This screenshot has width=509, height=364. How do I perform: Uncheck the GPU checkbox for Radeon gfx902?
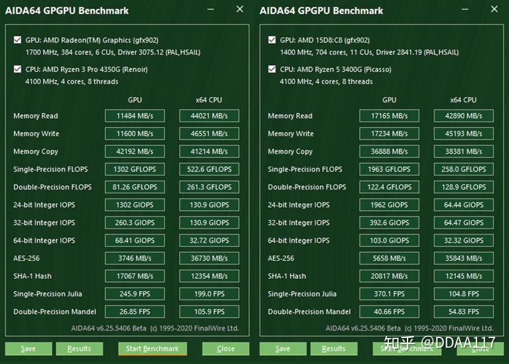click(16, 40)
